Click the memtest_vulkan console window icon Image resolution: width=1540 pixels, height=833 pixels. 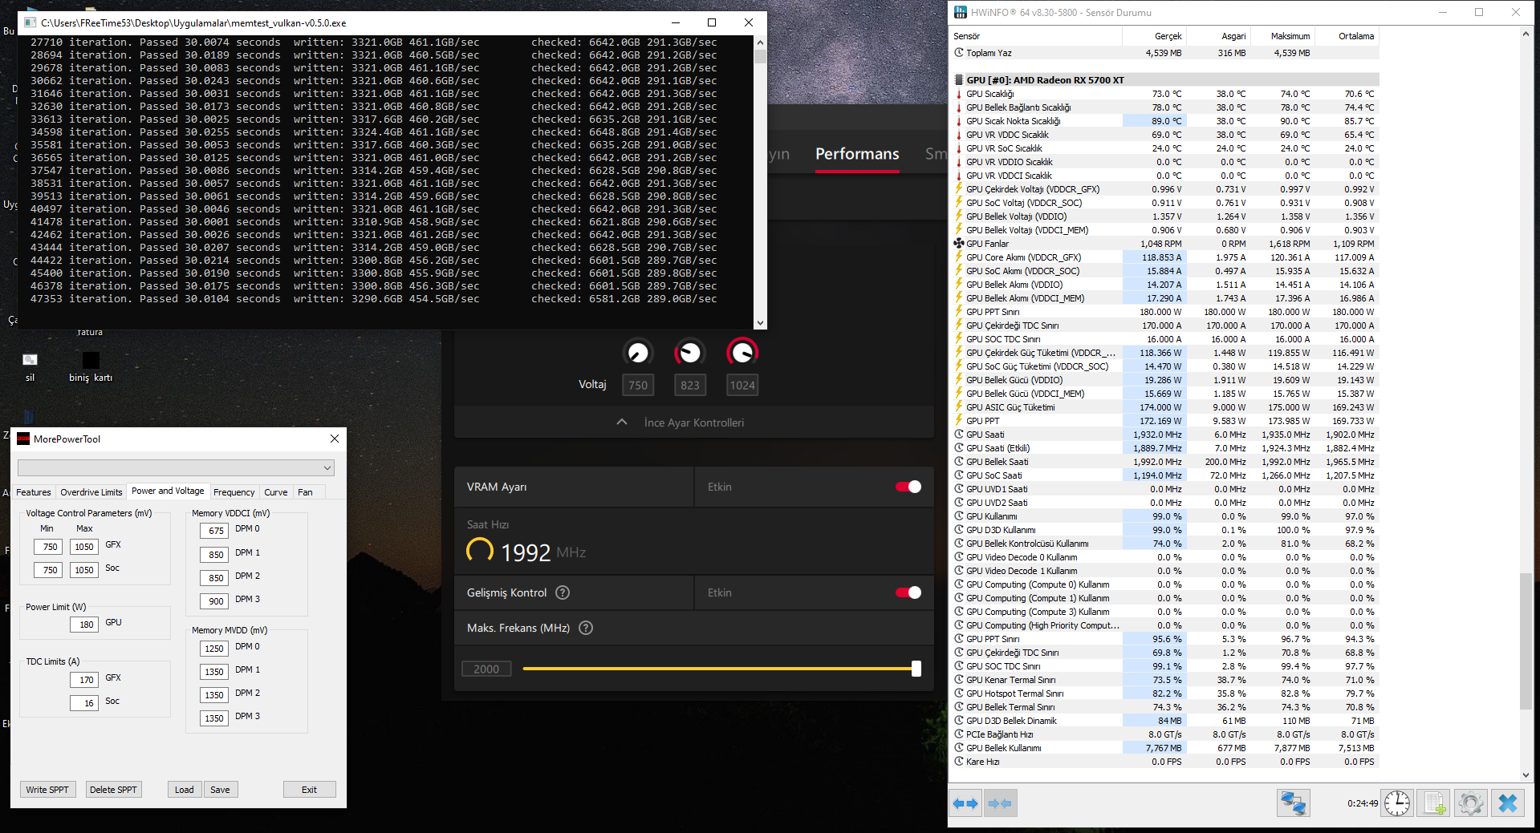pos(30,22)
